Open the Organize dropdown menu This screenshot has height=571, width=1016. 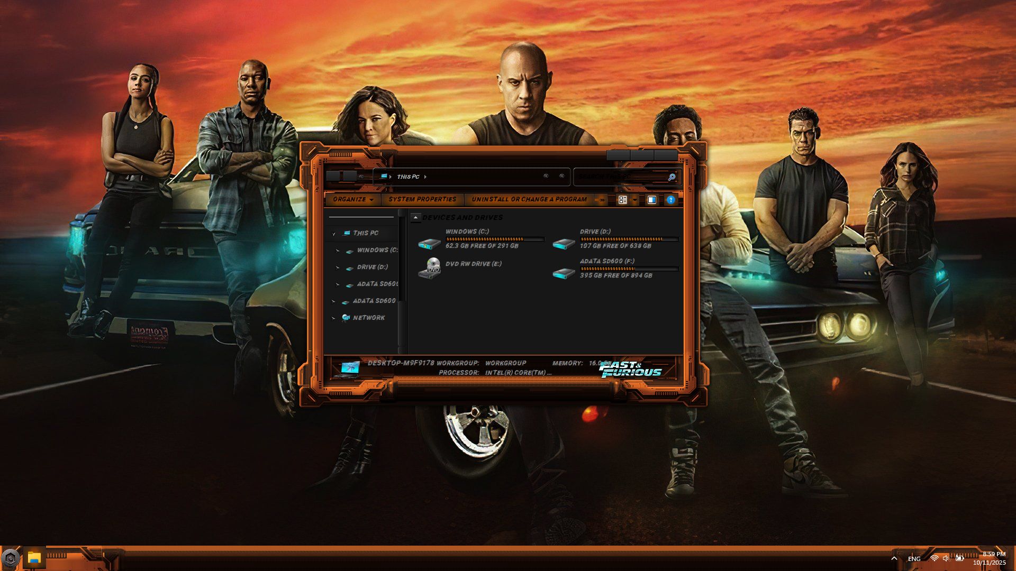click(353, 199)
